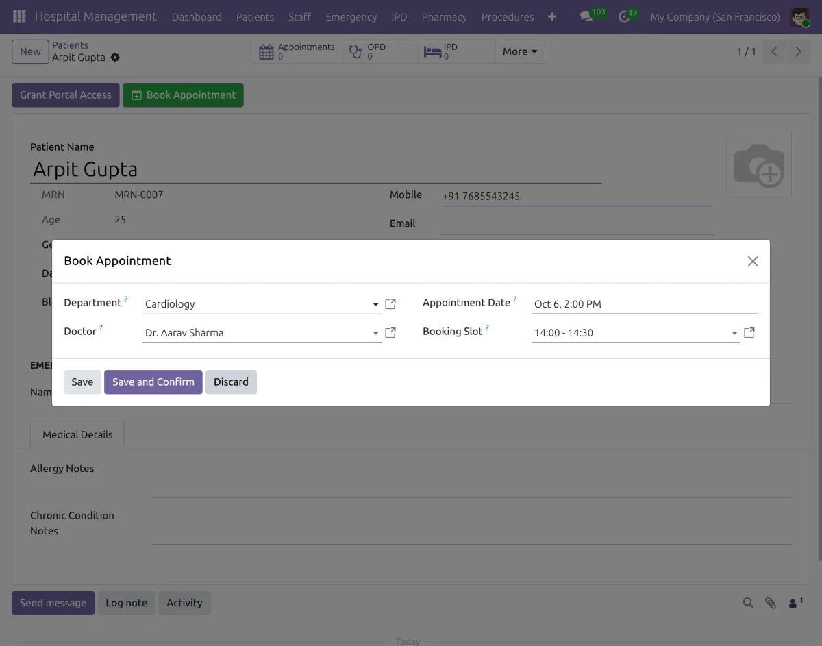Click the Appointment Date field
Viewport: 822px width, 646px height.
(x=645, y=304)
